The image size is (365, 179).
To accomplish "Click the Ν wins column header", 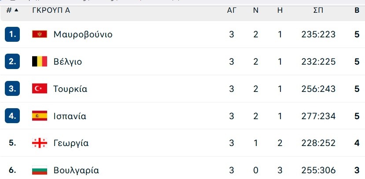I will coord(256,11).
